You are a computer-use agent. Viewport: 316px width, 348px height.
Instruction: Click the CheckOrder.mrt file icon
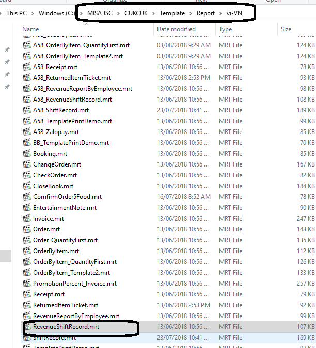point(27,175)
